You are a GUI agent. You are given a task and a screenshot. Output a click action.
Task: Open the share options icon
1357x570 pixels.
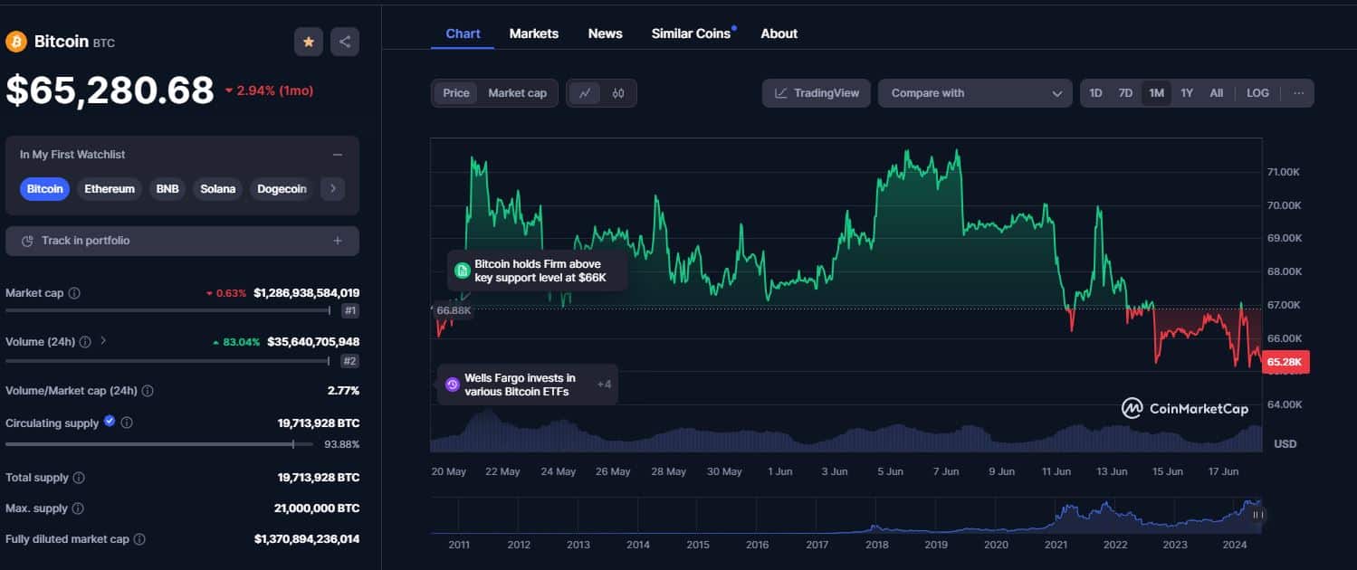coord(345,42)
